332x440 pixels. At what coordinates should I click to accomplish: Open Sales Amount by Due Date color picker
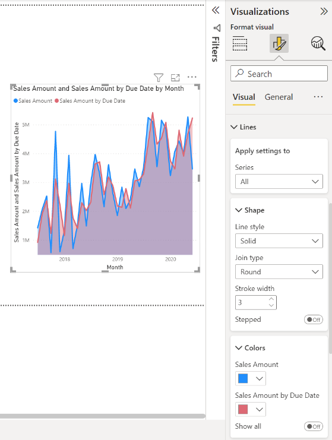click(x=251, y=409)
